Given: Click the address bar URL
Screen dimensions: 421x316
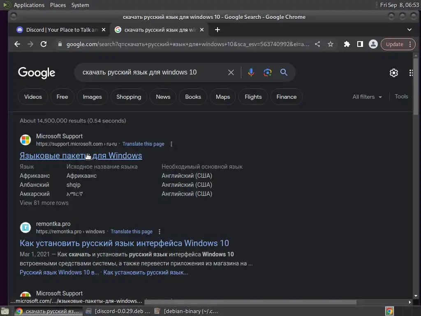Looking at the screenshot, I should [187, 44].
